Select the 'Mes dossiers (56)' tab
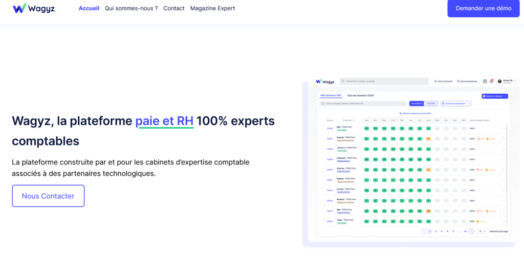This screenshot has width=524, height=272. pos(331,96)
